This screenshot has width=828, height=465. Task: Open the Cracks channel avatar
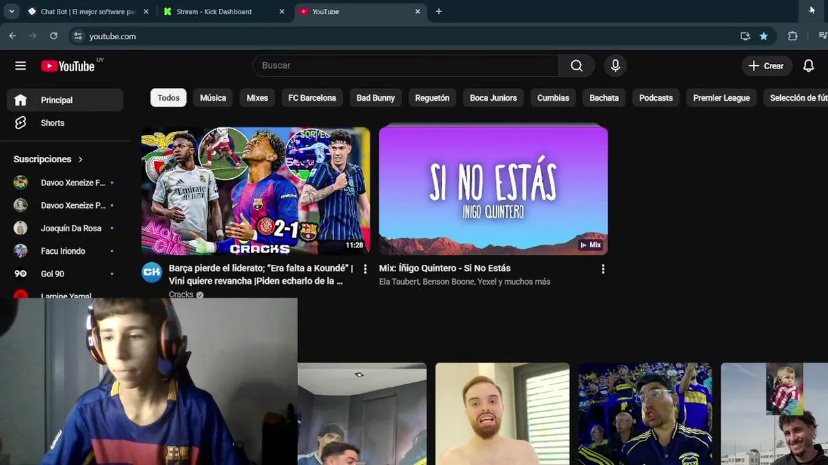152,272
